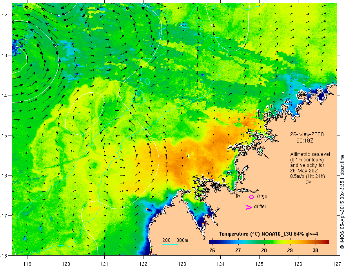This screenshot has width=345, height=267.
Task: Click the longitude axis label "126"
Action: click(x=298, y=264)
